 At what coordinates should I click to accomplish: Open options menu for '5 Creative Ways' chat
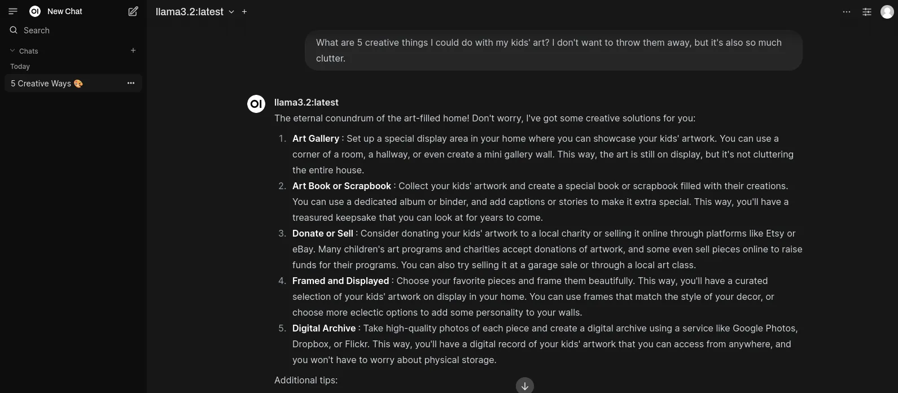click(131, 83)
